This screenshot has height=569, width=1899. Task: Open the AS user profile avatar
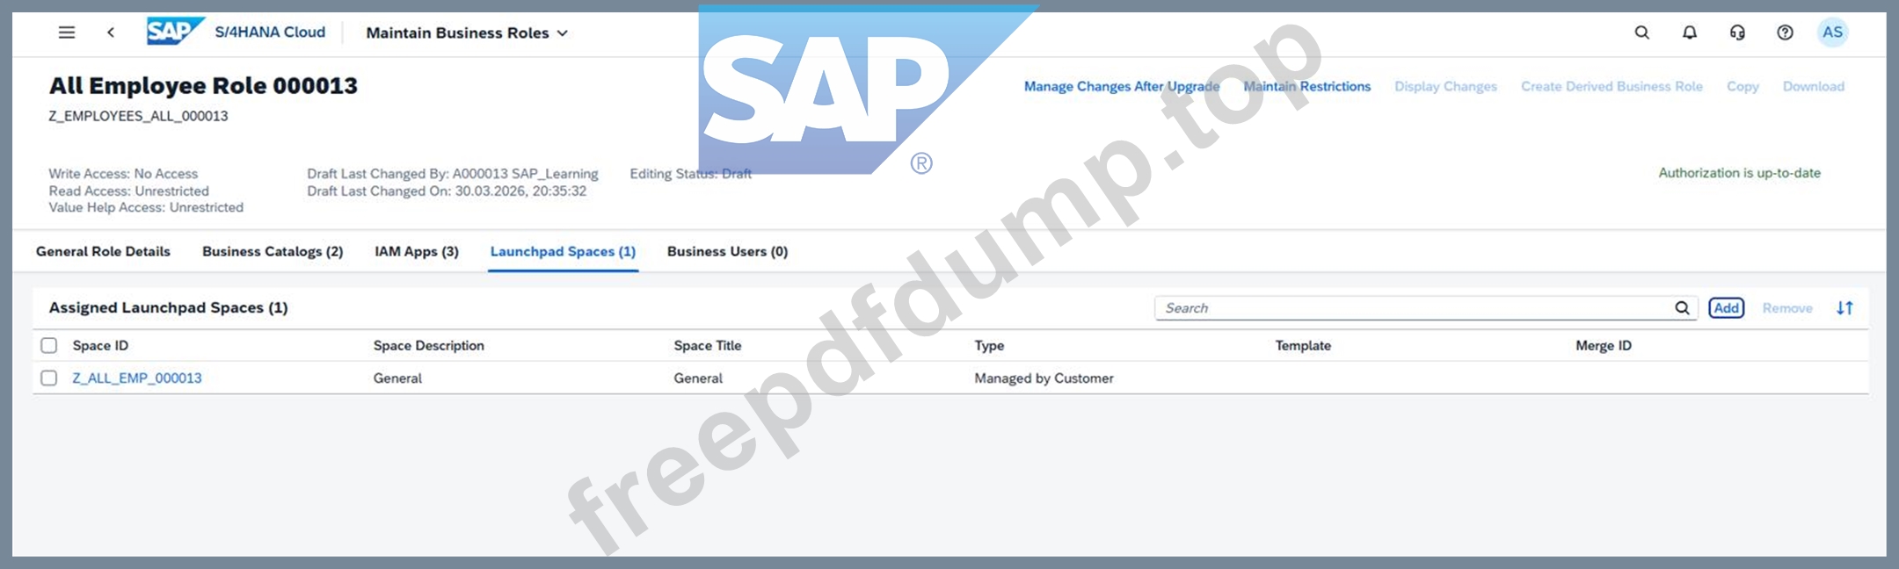(1832, 32)
